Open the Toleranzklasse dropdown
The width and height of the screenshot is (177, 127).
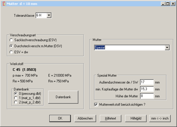49,15
